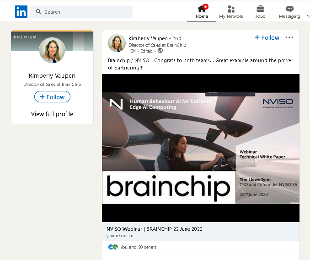This screenshot has height=260, width=310.
Task: Click youtube.com source link
Action: [120, 236]
